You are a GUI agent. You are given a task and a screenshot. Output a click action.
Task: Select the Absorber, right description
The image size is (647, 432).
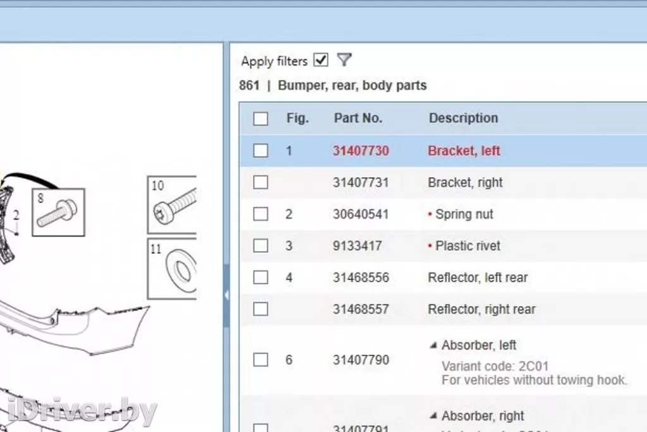pos(483,416)
